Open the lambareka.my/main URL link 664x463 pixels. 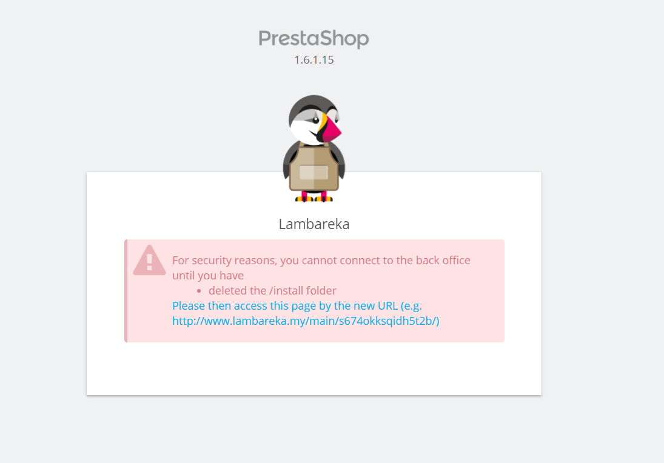[306, 321]
